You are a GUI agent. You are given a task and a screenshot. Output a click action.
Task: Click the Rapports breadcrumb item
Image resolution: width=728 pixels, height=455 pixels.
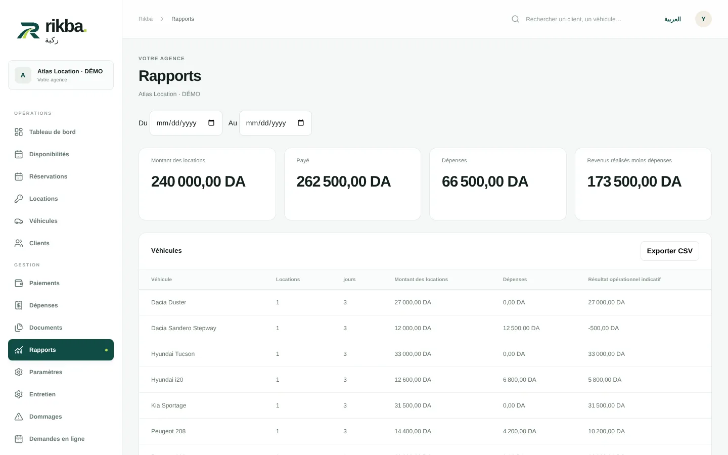(x=183, y=19)
